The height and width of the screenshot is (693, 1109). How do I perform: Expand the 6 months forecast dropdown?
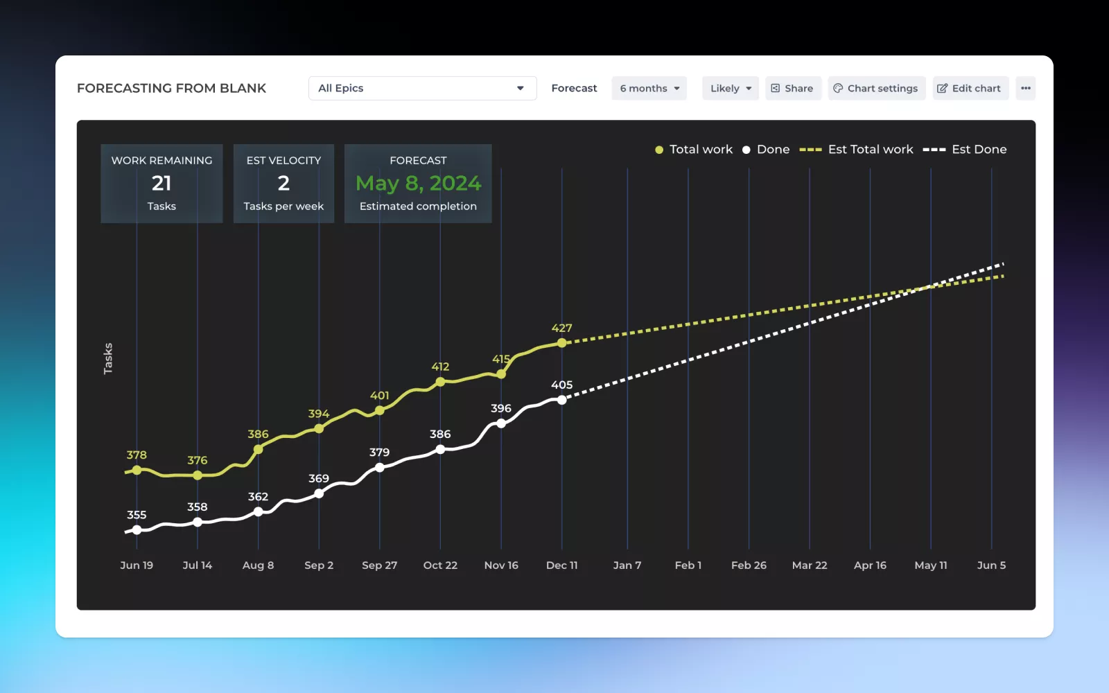coord(649,89)
